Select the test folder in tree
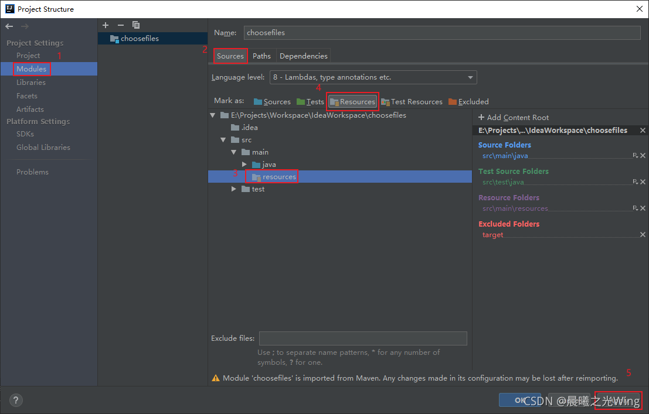The width and height of the screenshot is (649, 414). [253, 189]
